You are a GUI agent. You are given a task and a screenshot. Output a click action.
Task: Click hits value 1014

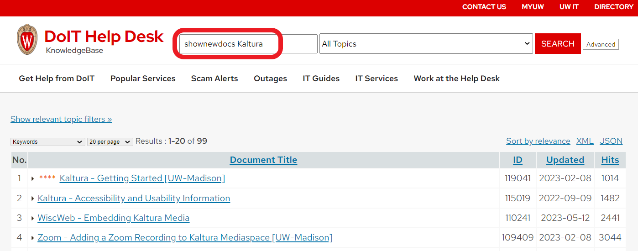(x=610, y=178)
